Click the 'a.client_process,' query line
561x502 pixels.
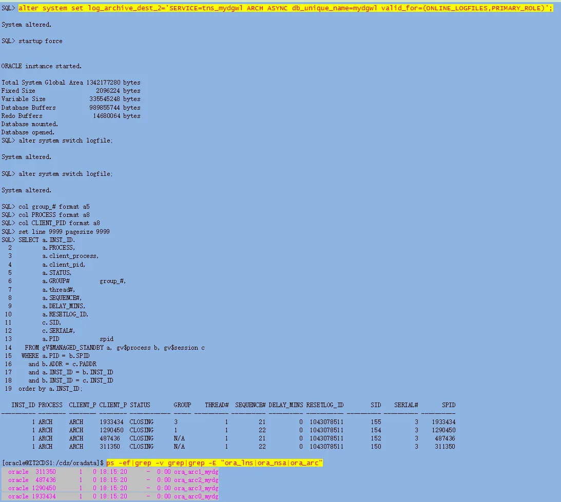pyautogui.click(x=70, y=256)
